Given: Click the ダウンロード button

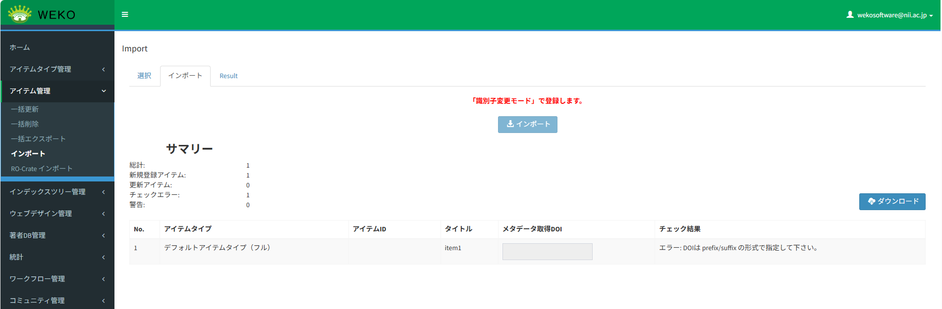Looking at the screenshot, I should pos(892,202).
